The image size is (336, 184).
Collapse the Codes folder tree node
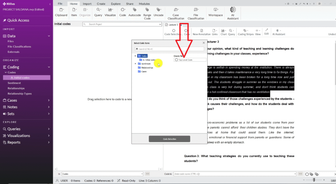[136, 56]
